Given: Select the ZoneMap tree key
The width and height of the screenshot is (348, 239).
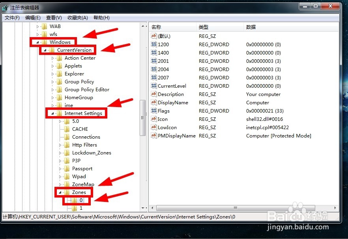Looking at the screenshot, I should click(x=83, y=184).
